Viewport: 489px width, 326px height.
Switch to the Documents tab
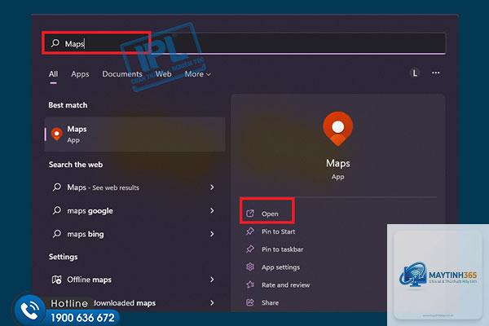click(122, 74)
